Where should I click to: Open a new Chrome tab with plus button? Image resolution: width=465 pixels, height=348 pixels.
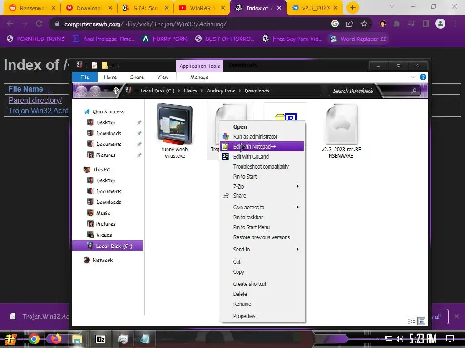pyautogui.click(x=352, y=8)
